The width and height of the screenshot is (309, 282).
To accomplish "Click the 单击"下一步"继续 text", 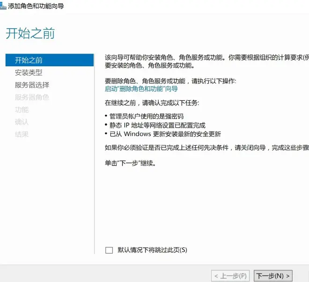I will point(131,163).
